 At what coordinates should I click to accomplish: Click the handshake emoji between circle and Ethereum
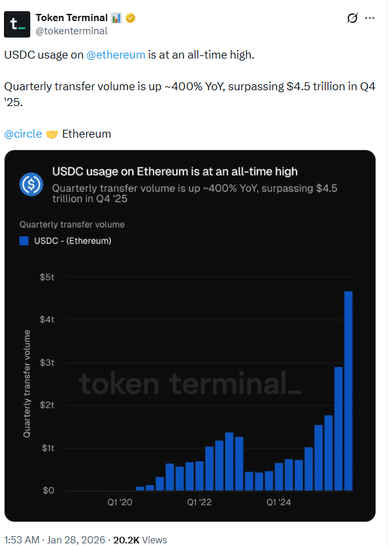pyautogui.click(x=51, y=133)
